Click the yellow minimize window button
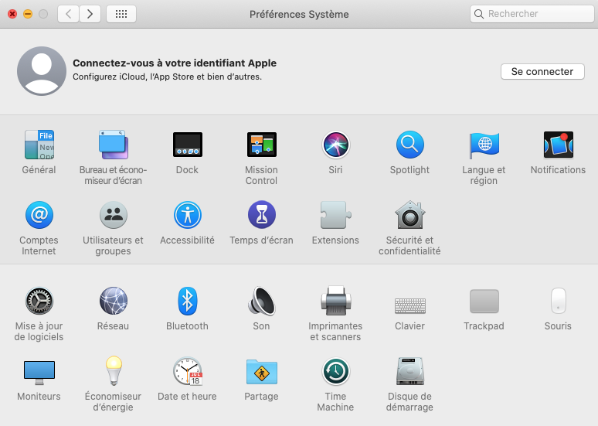Image resolution: width=598 pixels, height=426 pixels. coord(28,14)
